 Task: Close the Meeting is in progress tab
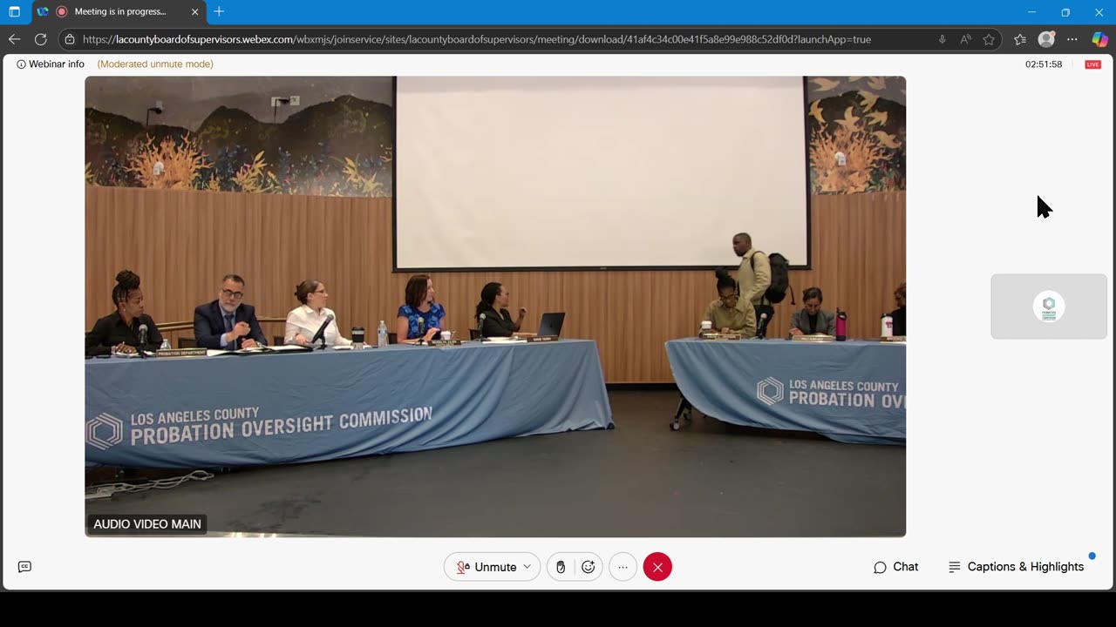click(x=194, y=12)
